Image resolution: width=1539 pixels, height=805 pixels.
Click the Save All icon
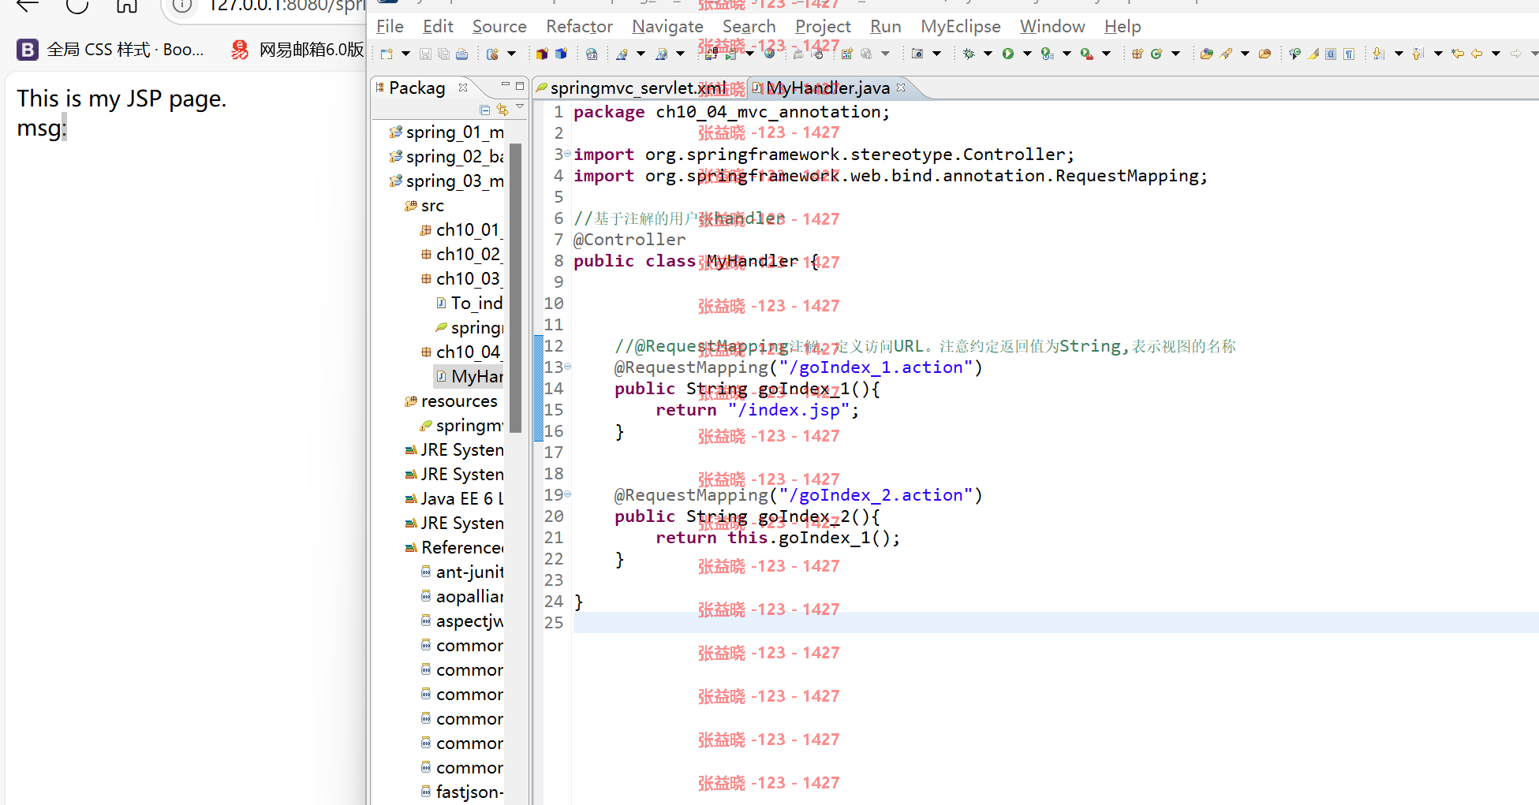(x=443, y=54)
